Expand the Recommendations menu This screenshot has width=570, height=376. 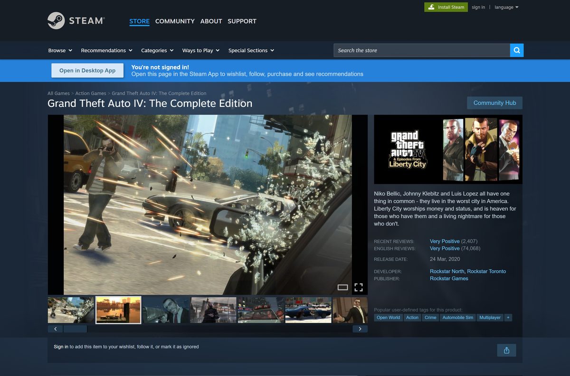point(106,50)
